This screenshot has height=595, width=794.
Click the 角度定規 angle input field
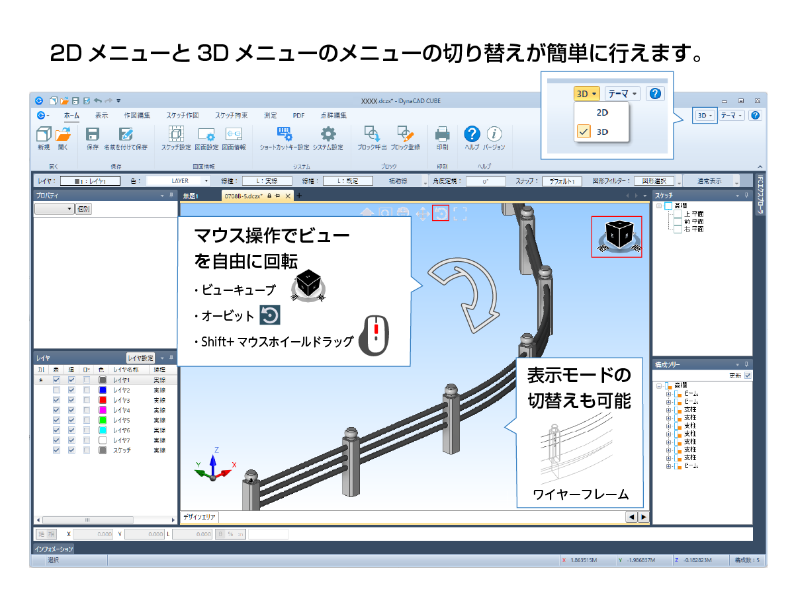pos(486,180)
